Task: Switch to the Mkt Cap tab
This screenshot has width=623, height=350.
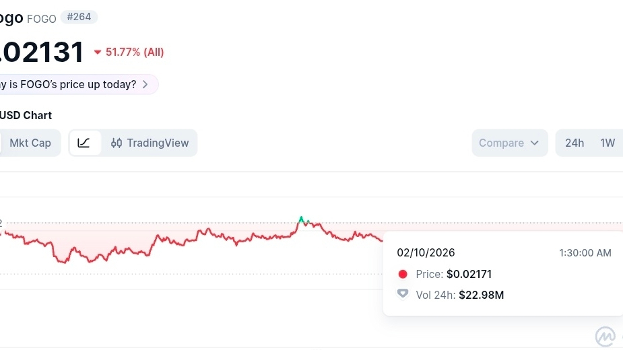Action: (x=30, y=143)
